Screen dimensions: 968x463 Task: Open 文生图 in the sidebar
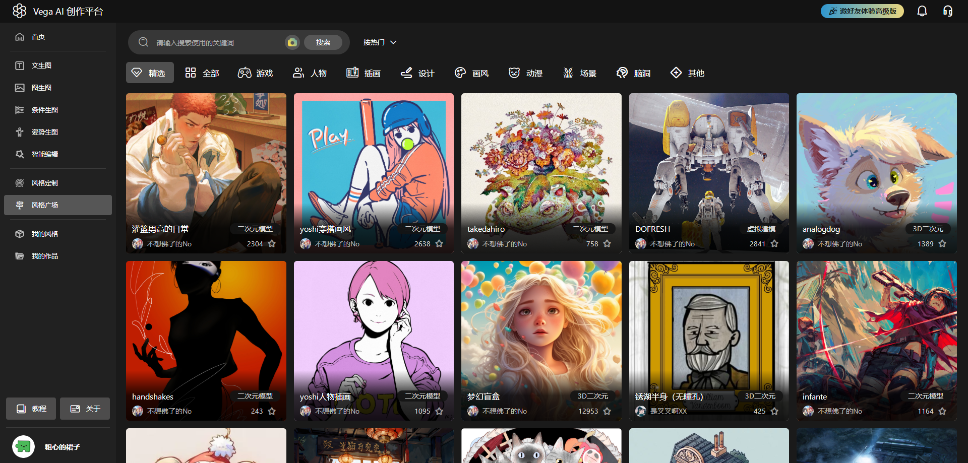58,65
